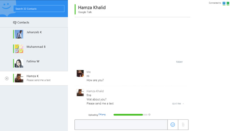Image resolution: width=233 pixels, height=131 pixels.
Task: Open the CM.png file link
Action: 102,114
